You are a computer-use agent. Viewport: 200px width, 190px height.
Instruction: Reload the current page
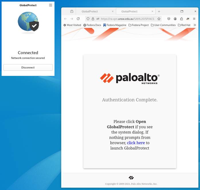[78, 19]
